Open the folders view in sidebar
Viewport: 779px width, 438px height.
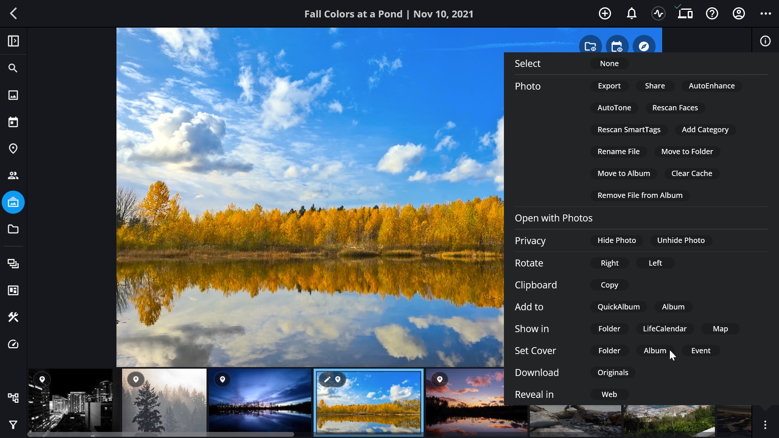(13, 229)
